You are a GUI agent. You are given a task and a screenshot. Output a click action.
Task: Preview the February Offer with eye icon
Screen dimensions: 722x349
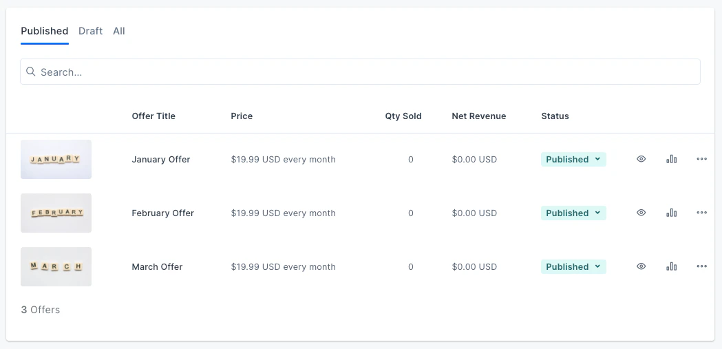pyautogui.click(x=641, y=213)
